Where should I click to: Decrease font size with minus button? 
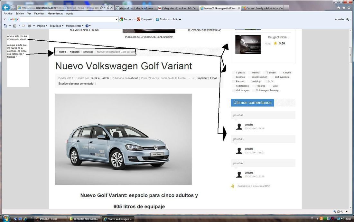tap(189, 78)
